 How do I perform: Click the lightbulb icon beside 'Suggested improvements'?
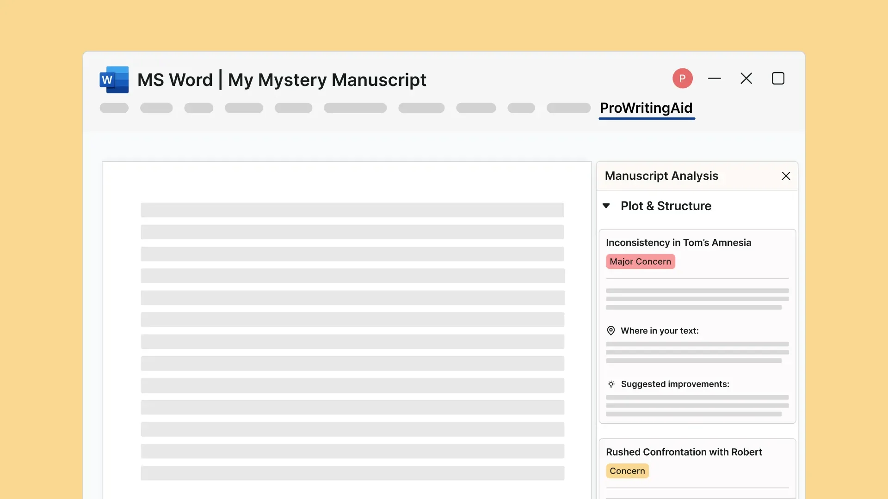pyautogui.click(x=610, y=384)
